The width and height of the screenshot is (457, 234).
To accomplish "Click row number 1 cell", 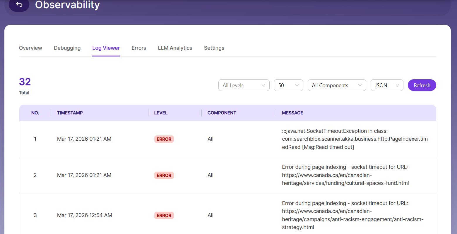I will (35, 139).
